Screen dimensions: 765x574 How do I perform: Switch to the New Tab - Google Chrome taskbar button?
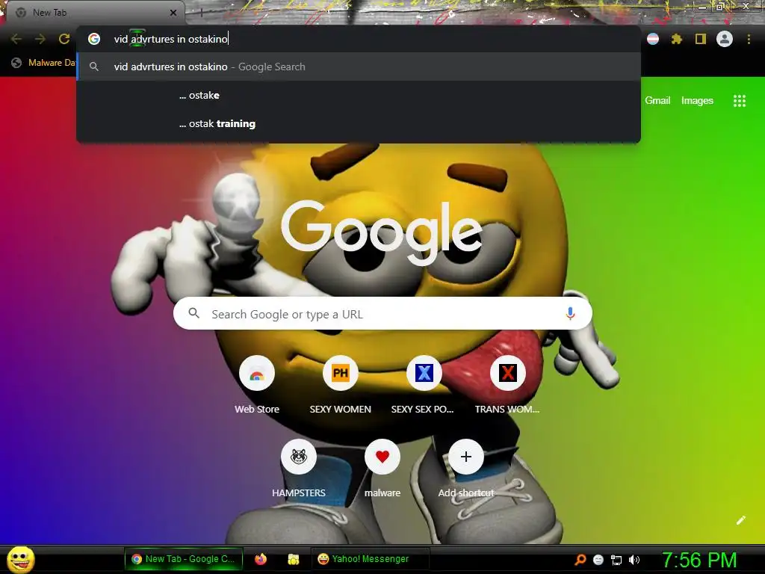[184, 559]
